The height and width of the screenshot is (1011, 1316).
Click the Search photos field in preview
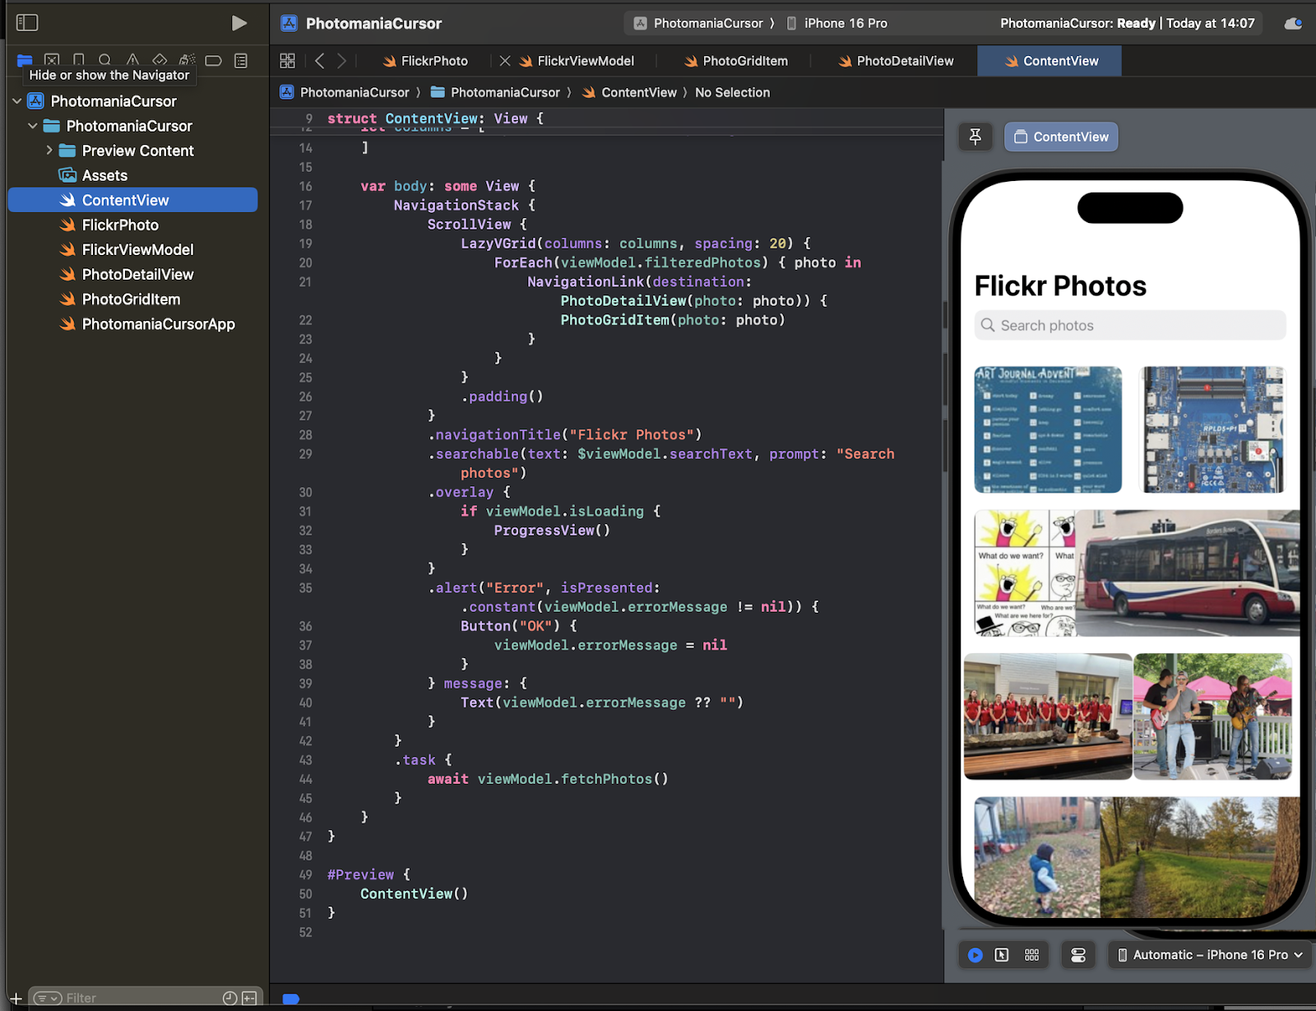[x=1130, y=325]
